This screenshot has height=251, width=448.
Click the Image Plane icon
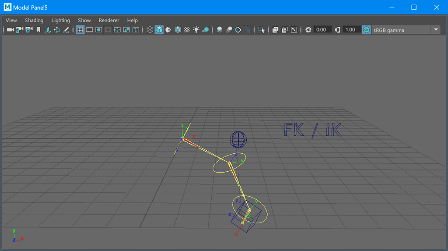(48, 30)
